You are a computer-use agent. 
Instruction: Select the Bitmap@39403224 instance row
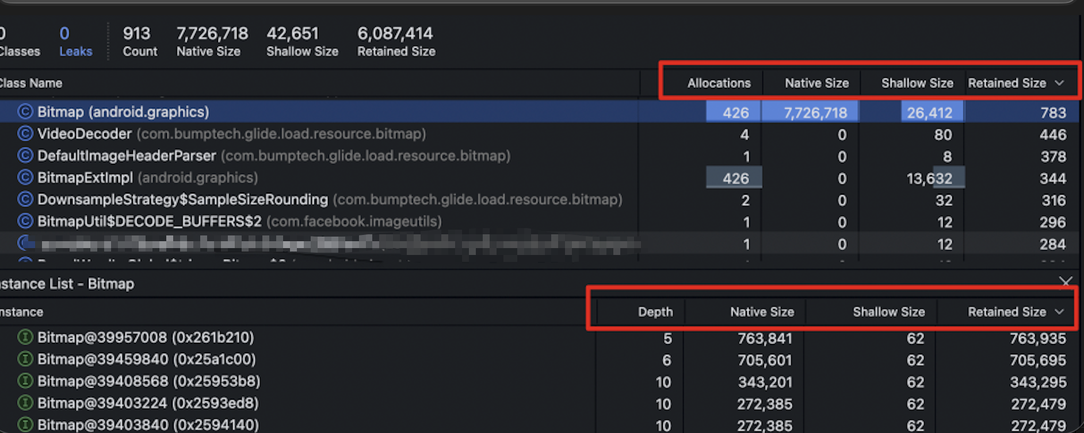[148, 403]
